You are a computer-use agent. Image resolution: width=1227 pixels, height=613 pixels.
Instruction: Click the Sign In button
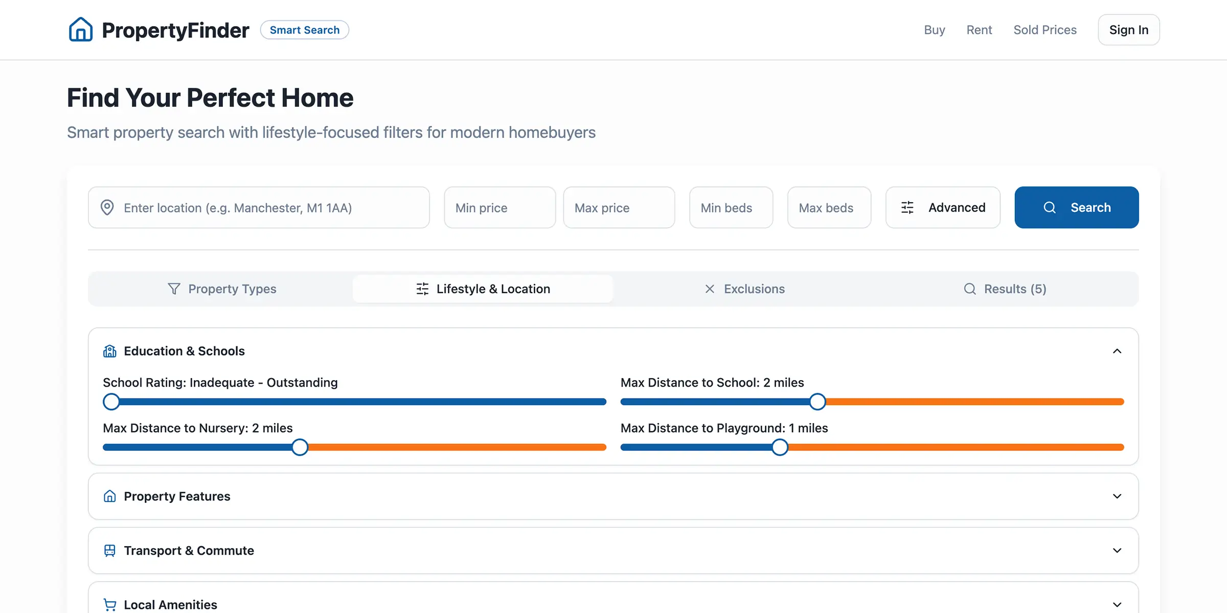(x=1128, y=29)
